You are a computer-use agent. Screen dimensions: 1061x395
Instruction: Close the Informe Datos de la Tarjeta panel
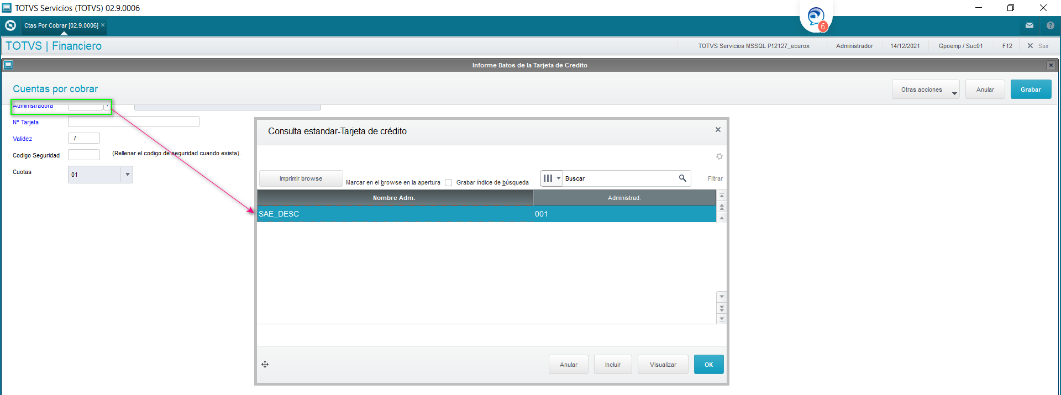(1051, 65)
